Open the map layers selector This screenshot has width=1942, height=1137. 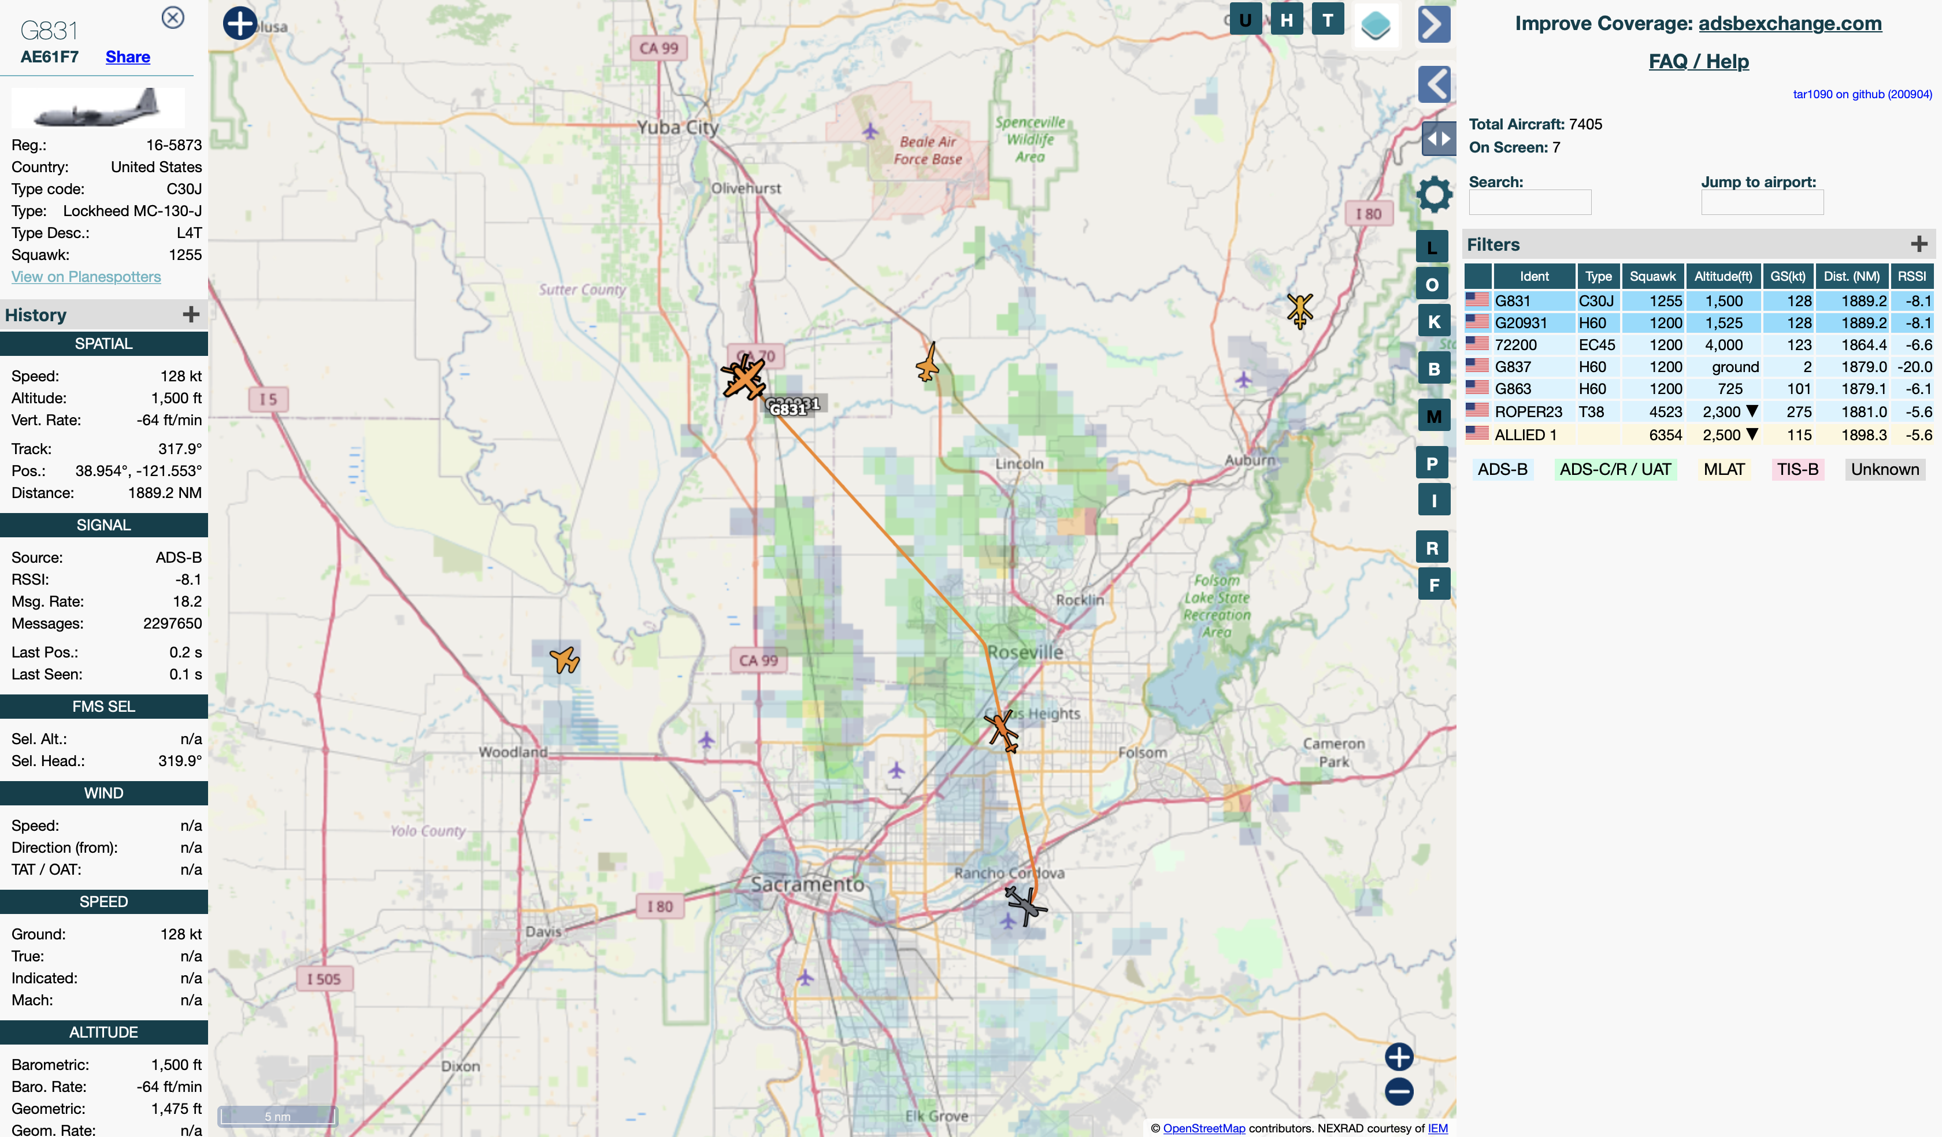(x=1376, y=25)
